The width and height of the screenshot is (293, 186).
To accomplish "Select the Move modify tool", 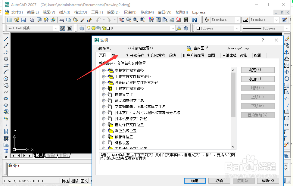I will pyautogui.click(x=287, y=72).
